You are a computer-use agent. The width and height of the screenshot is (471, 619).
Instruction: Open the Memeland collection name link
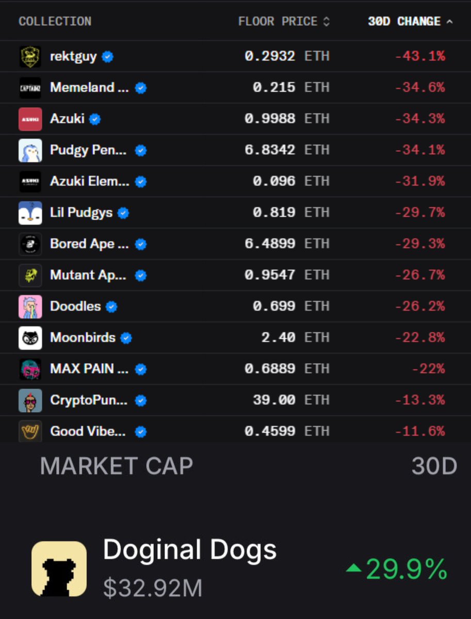89,88
